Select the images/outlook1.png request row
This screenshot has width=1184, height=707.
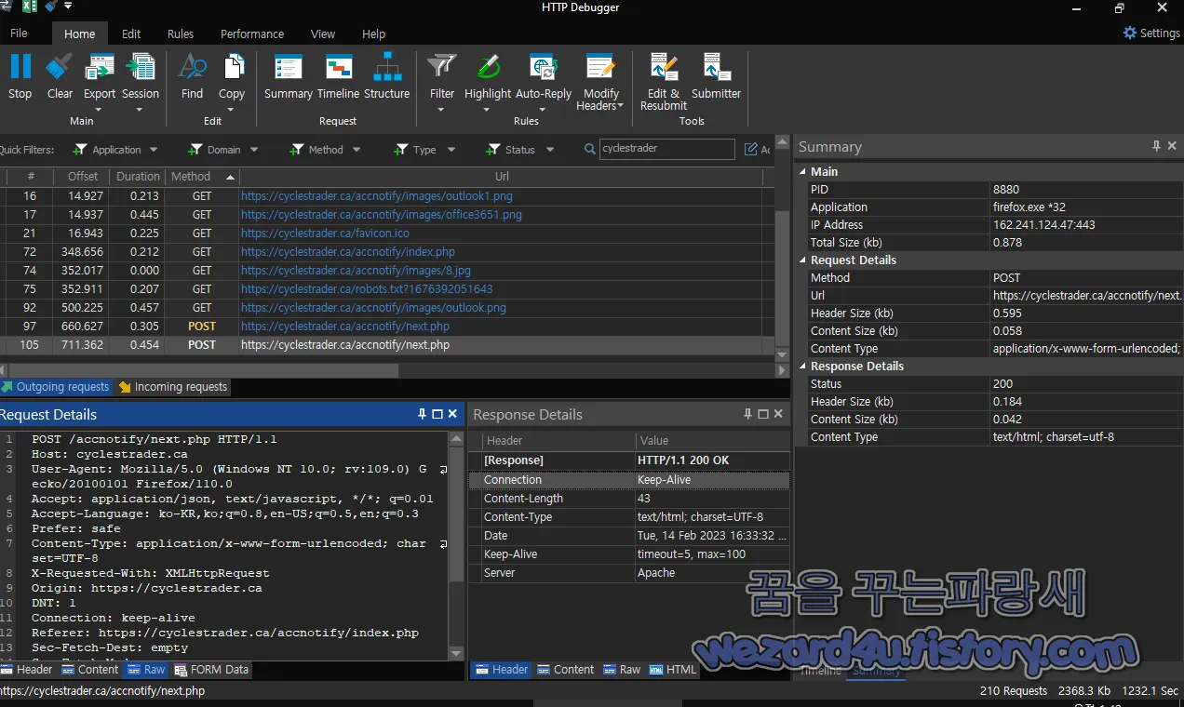click(x=386, y=196)
